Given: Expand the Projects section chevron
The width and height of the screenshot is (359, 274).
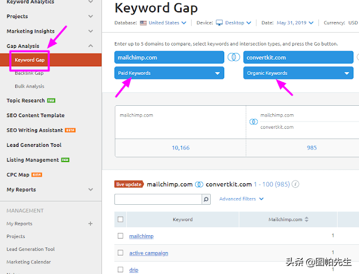Looking at the screenshot, I should [91, 16].
